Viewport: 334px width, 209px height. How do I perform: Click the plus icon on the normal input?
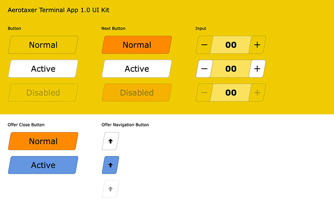pos(257,45)
